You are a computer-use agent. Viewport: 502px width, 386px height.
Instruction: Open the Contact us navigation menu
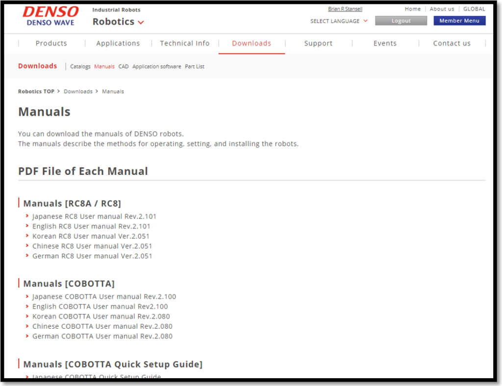point(452,43)
